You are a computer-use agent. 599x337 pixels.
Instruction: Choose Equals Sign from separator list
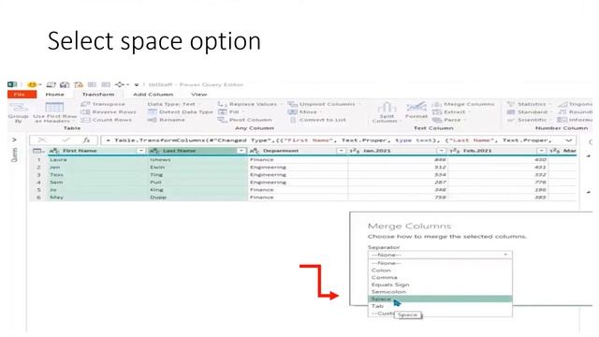440,285
